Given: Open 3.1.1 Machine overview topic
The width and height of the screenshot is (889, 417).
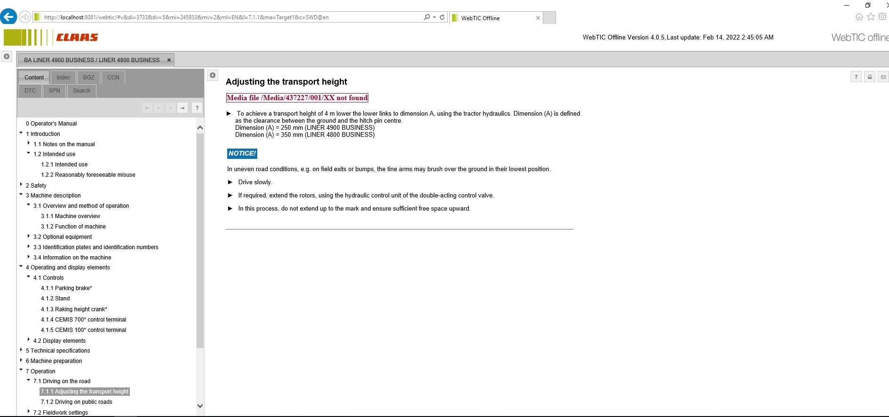Looking at the screenshot, I should coord(71,216).
